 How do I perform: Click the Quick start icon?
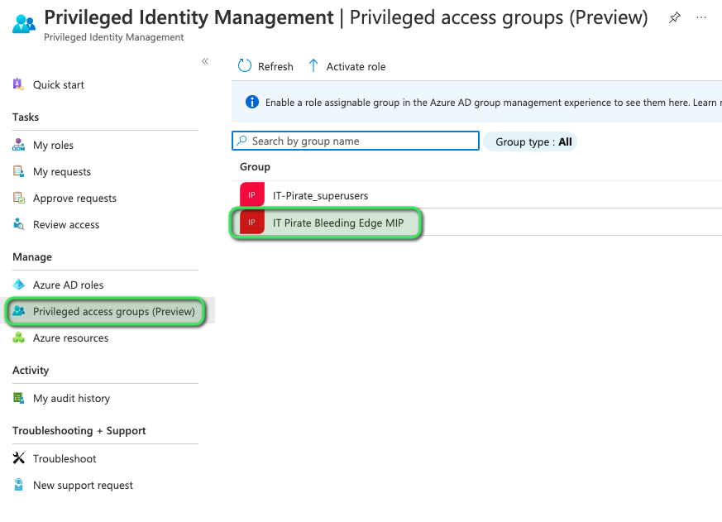pyautogui.click(x=18, y=84)
